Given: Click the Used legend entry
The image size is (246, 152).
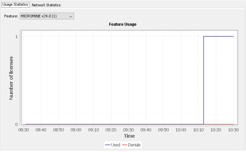Looking at the screenshot, I should (113, 145).
